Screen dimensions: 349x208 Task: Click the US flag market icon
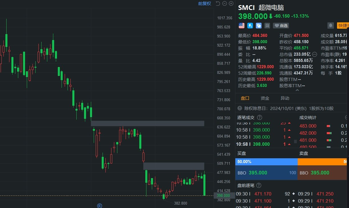click(x=241, y=26)
